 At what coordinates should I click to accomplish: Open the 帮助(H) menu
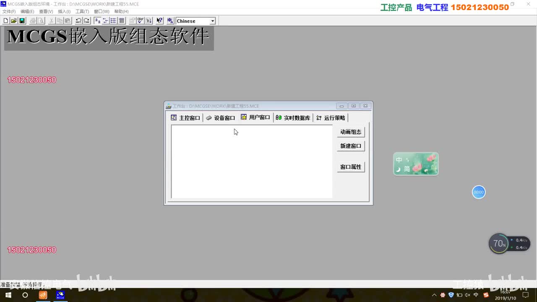[x=121, y=11]
